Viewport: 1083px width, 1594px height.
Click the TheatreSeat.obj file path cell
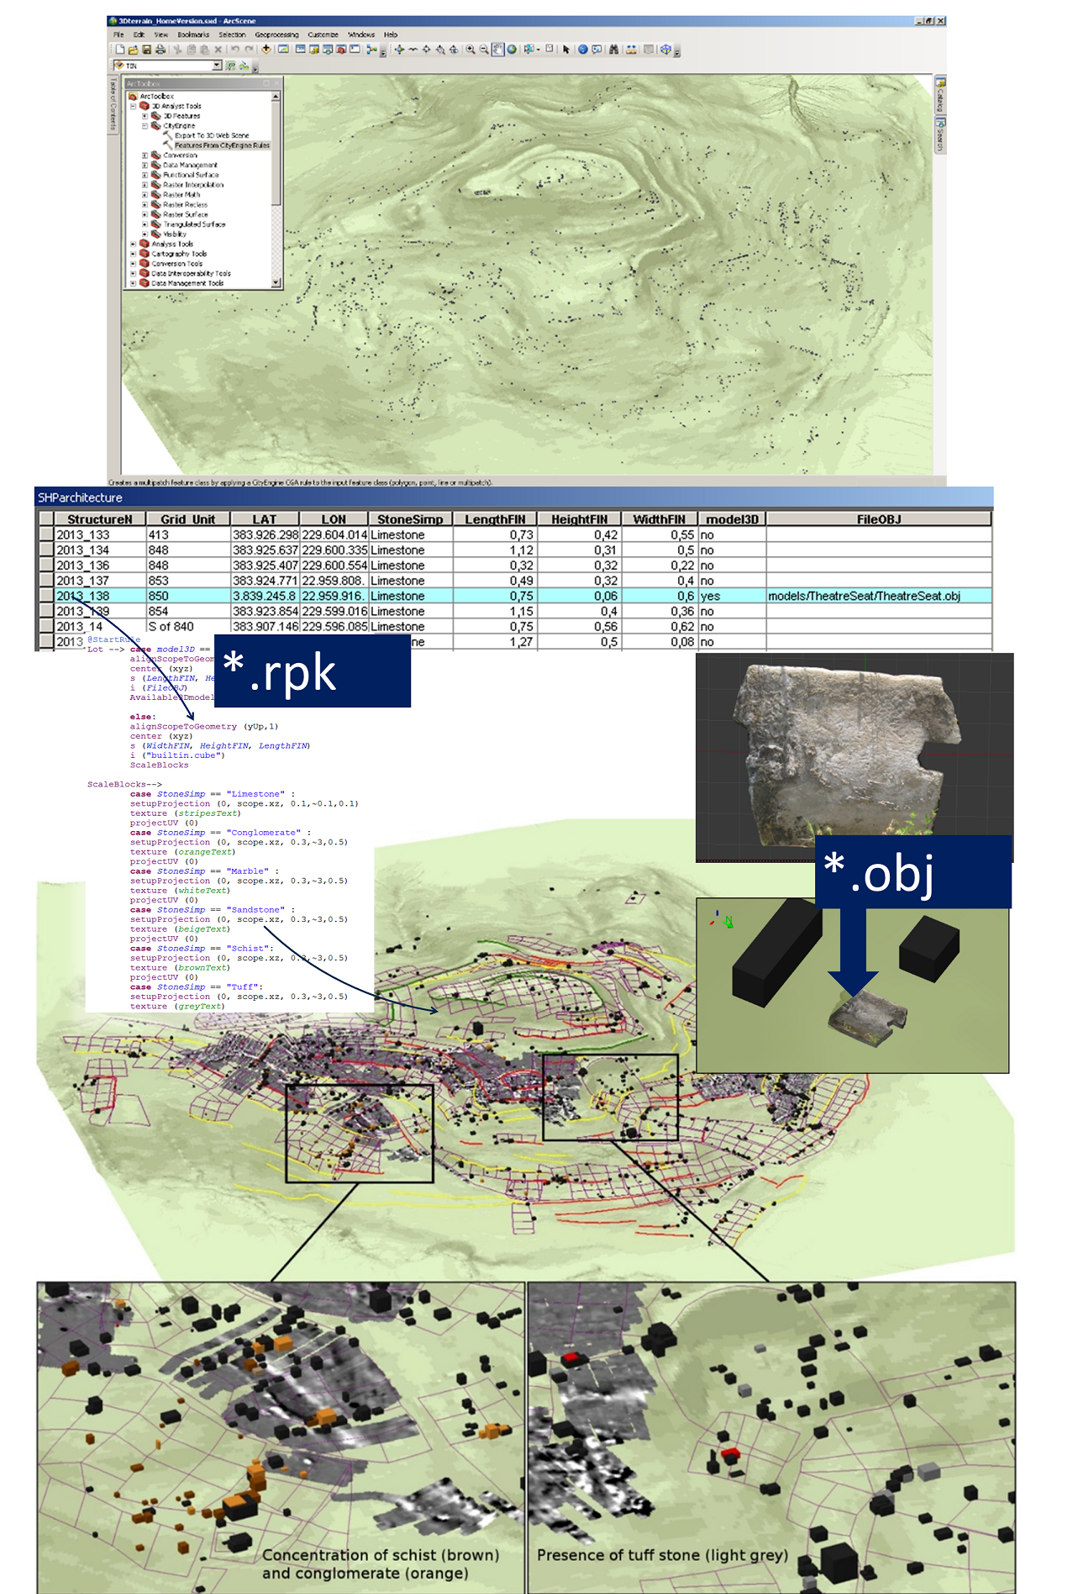(879, 596)
